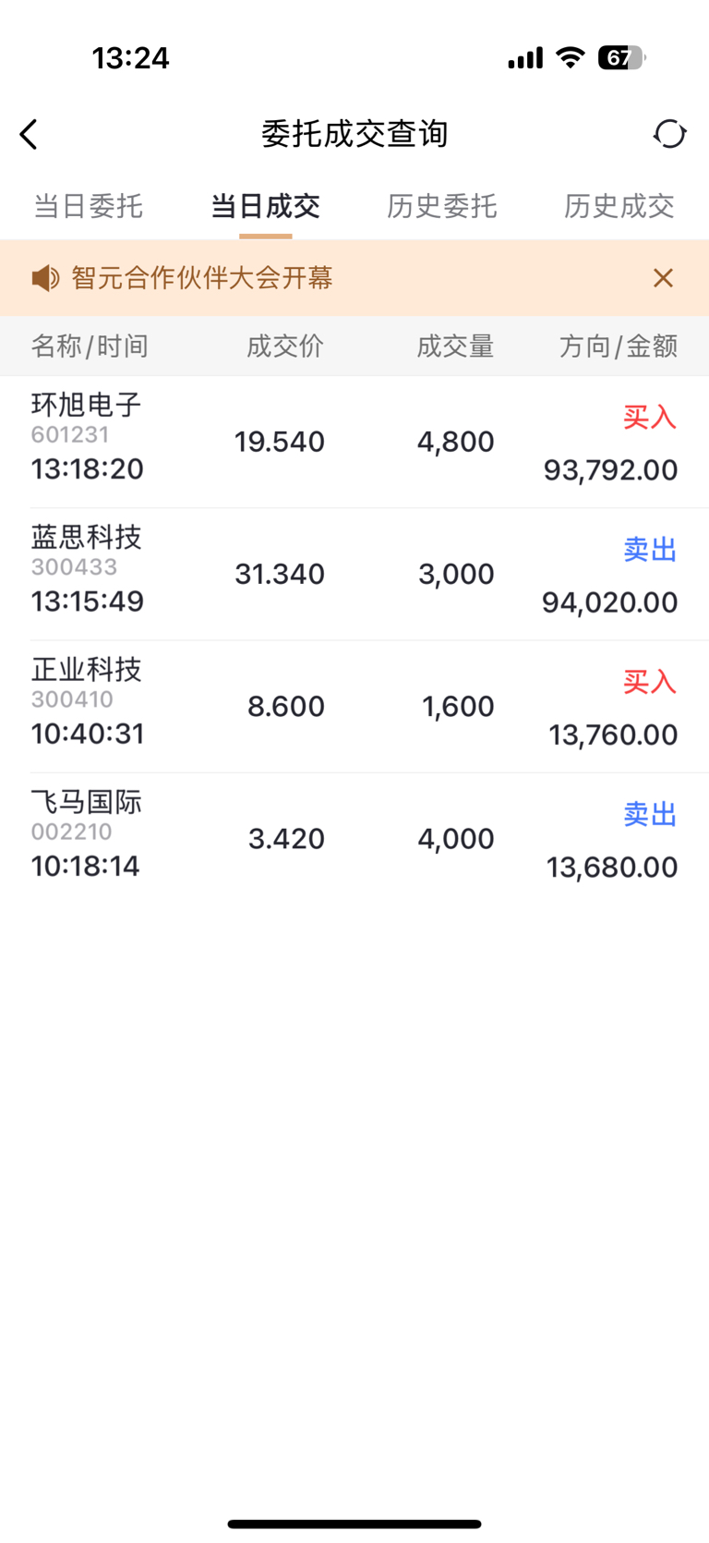View the 蓝思科技 sell transaction
Image resolution: width=709 pixels, height=1543 pixels.
click(x=354, y=574)
